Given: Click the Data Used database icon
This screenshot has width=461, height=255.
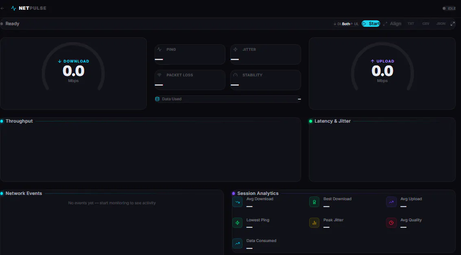Looking at the screenshot, I should point(157,99).
